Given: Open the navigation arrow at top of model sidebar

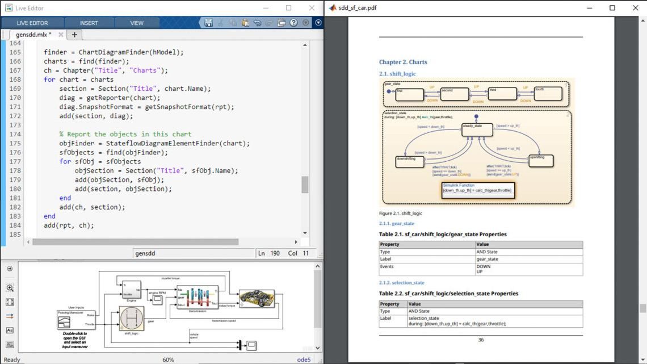Looking at the screenshot, I should click(10, 269).
